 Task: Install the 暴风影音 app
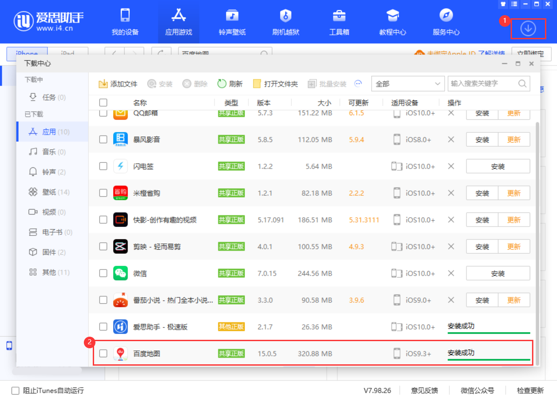point(482,140)
